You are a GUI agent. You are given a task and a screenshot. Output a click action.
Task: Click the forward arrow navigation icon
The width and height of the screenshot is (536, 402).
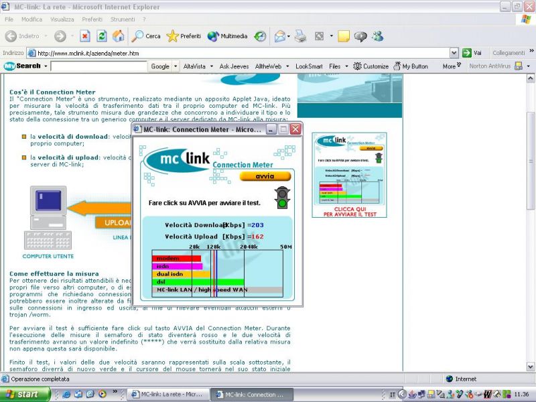[60, 36]
